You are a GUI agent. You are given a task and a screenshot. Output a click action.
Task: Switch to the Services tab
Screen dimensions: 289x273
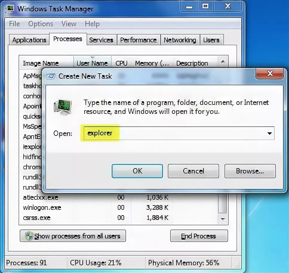(x=101, y=40)
